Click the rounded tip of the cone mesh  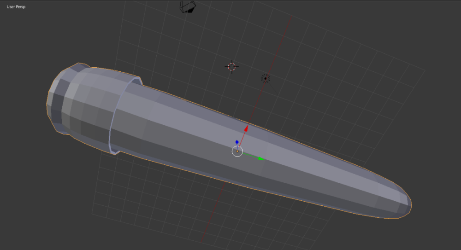pos(403,204)
